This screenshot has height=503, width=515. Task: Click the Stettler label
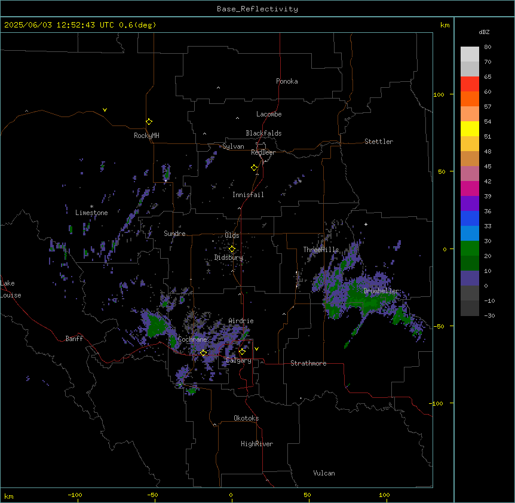(x=379, y=142)
